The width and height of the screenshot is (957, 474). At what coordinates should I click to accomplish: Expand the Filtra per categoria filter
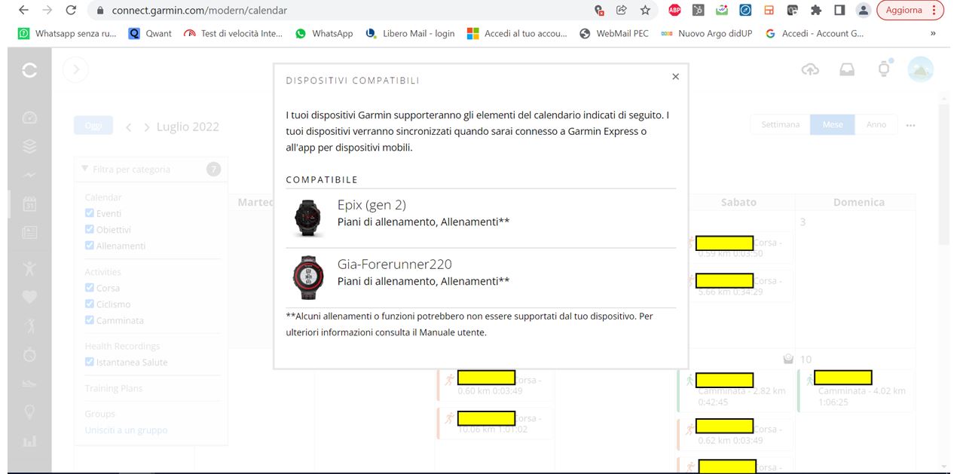tap(151, 170)
